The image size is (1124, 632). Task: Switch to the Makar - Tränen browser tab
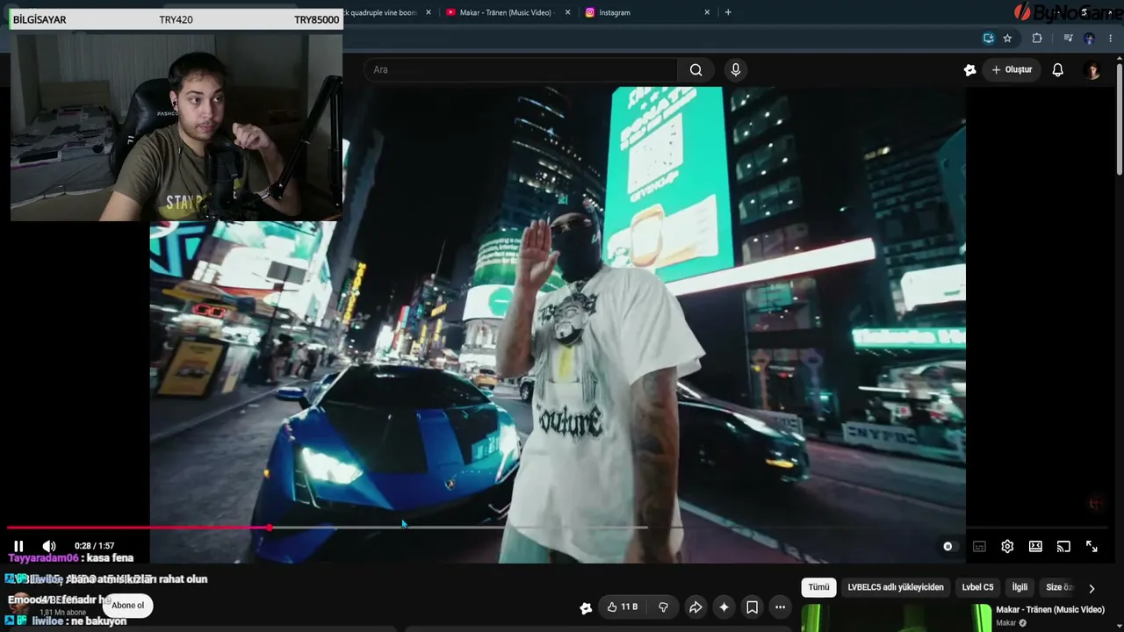[x=506, y=12]
